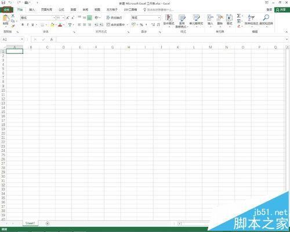Toggle align text left
290x232 pixels.
point(79,24)
